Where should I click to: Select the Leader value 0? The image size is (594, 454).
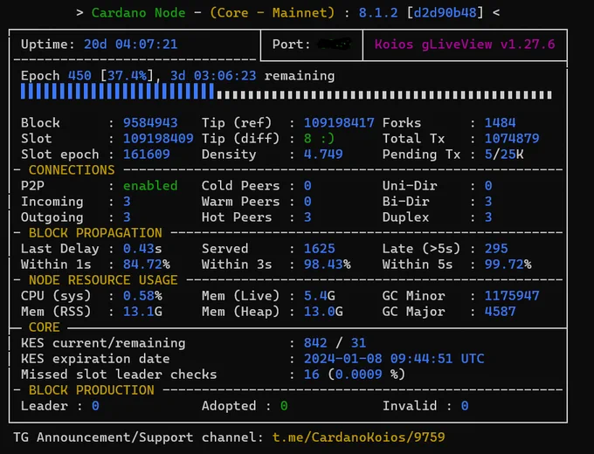point(95,406)
